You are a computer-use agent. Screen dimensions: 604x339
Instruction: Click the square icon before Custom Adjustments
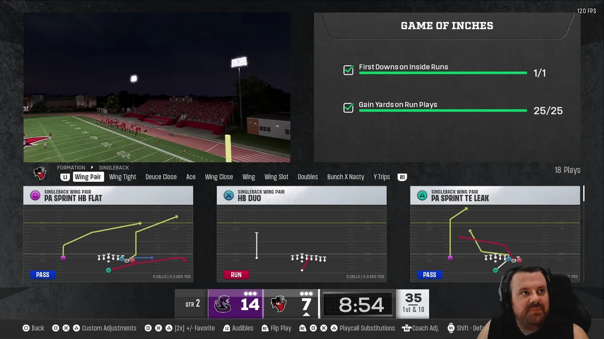click(x=56, y=328)
